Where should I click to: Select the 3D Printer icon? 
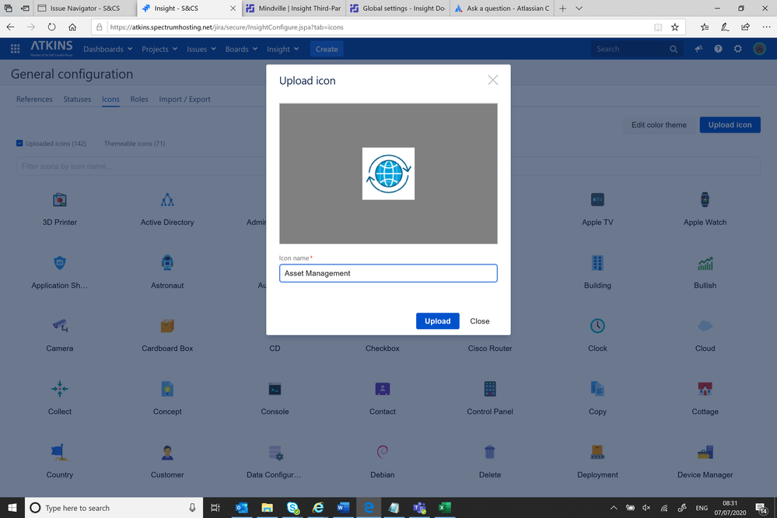click(59, 200)
